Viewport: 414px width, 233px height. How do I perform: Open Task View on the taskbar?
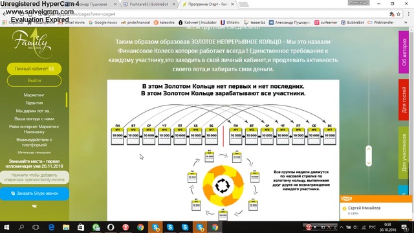pyautogui.click(x=36, y=227)
